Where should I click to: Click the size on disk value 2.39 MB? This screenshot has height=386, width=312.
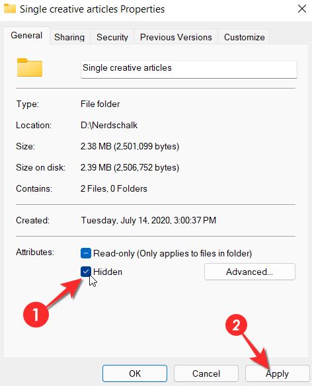pos(130,168)
